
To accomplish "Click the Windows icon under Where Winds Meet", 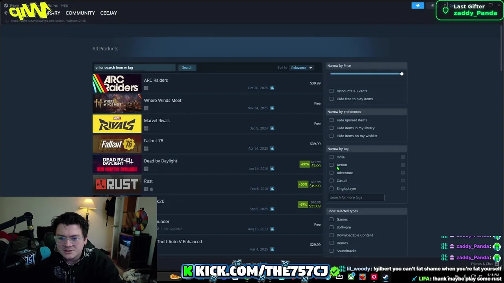I will [x=146, y=108].
